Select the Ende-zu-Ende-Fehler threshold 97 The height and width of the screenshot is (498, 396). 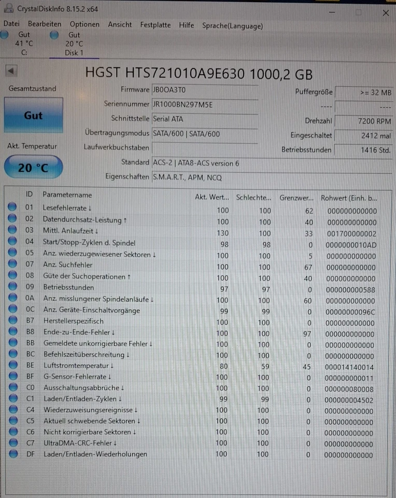[307, 334]
